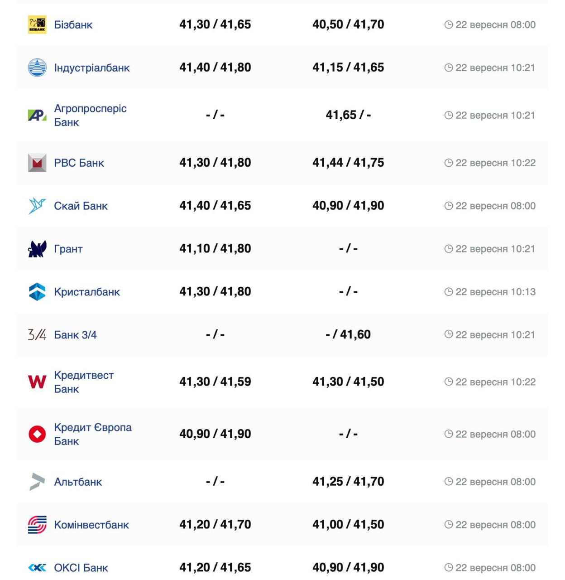Screen dimensions: 565x580
Task: Click the Грант bank logo icon
Action: [37, 249]
